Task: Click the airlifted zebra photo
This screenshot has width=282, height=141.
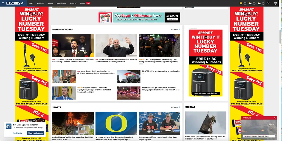Action: tap(206, 123)
